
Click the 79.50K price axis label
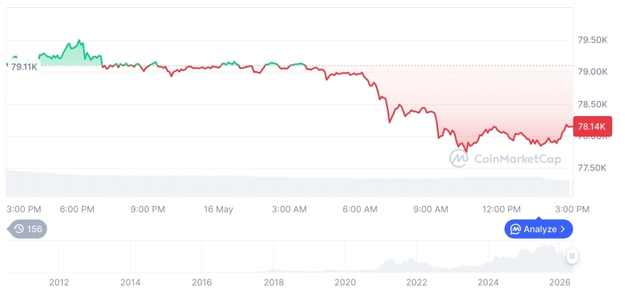click(x=593, y=40)
